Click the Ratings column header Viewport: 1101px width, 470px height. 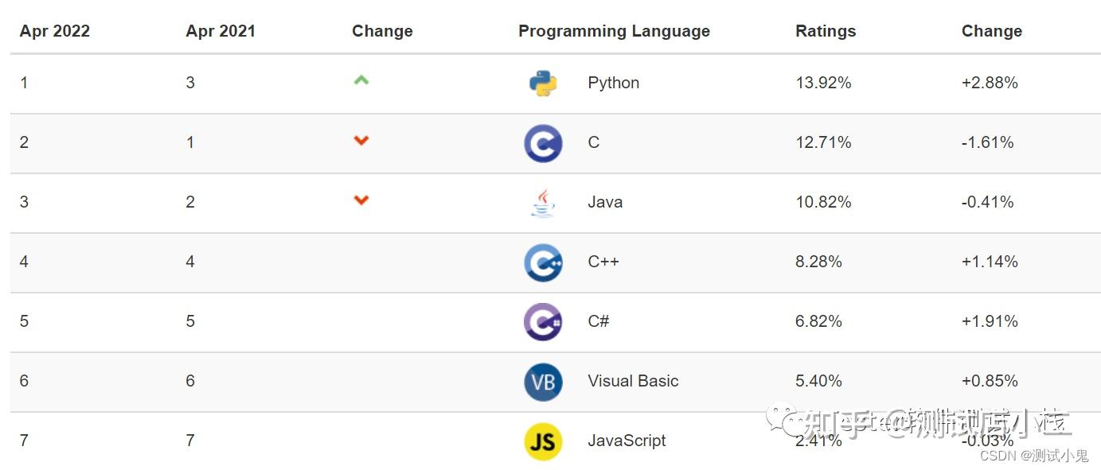[826, 31]
